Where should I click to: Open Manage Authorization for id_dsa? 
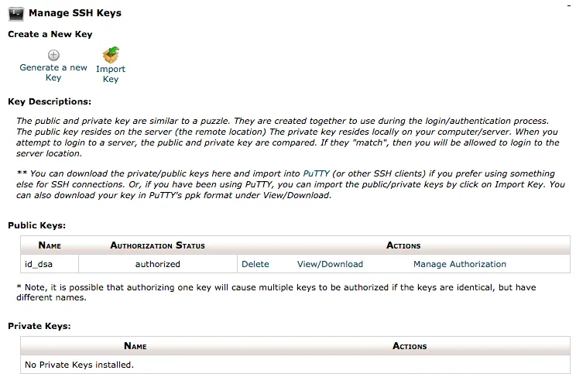tap(460, 264)
